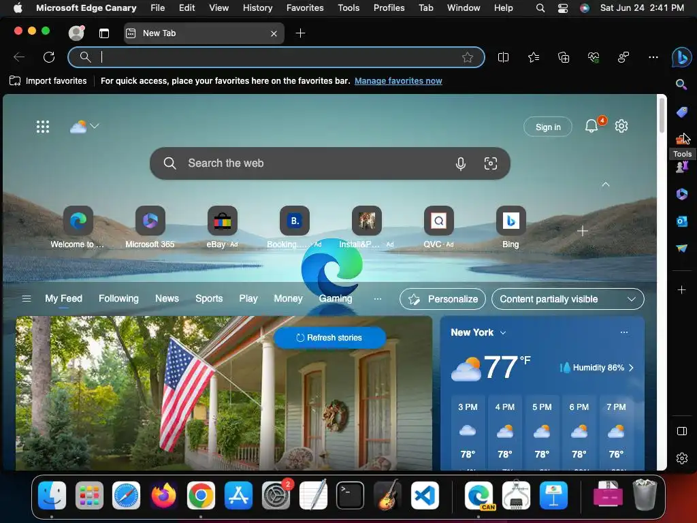Open the Favorites menu in menu bar
Image resolution: width=697 pixels, height=523 pixels.
coord(304,7)
